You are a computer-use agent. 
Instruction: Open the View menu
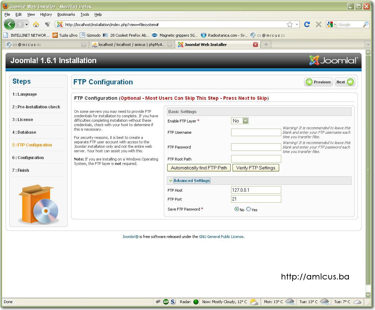pos(31,14)
